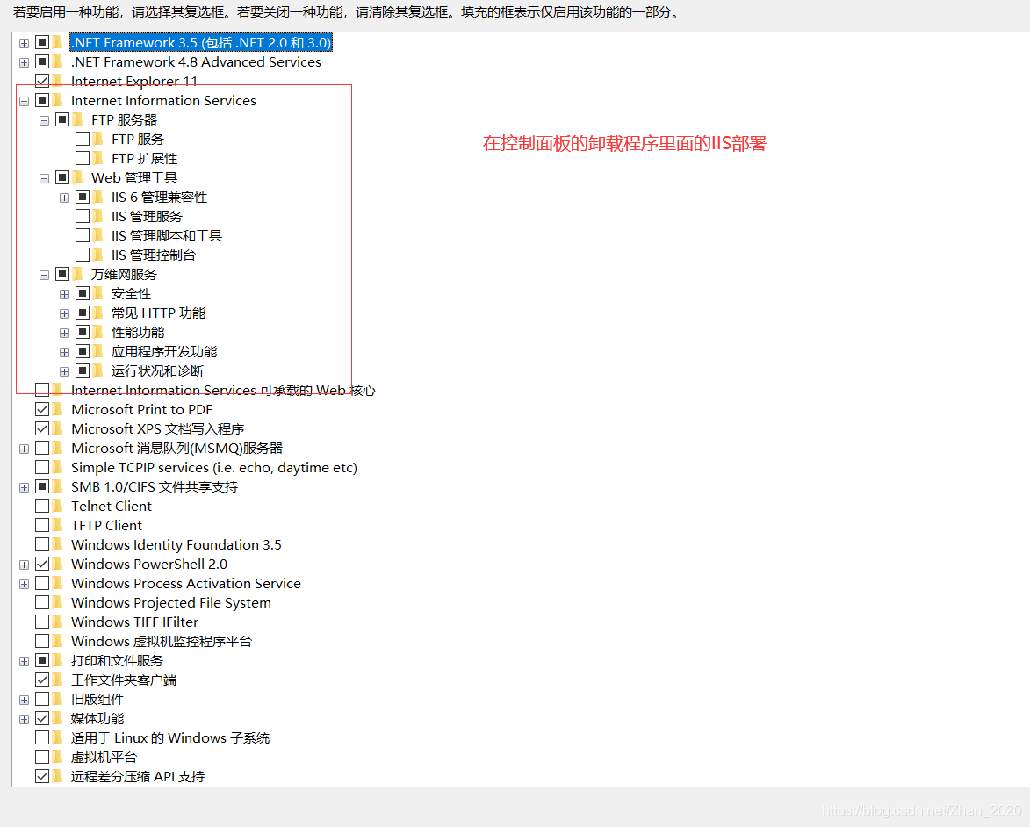The width and height of the screenshot is (1030, 827).
Task: Click folder icon next to 媒体功能
Action: pyautogui.click(x=58, y=718)
